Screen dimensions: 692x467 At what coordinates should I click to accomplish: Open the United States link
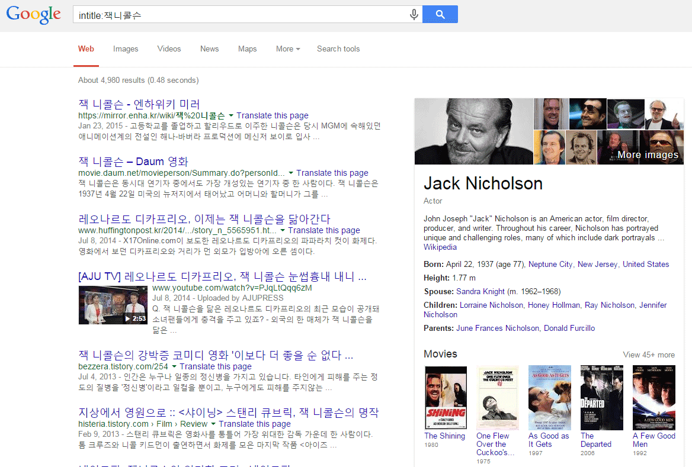point(646,264)
